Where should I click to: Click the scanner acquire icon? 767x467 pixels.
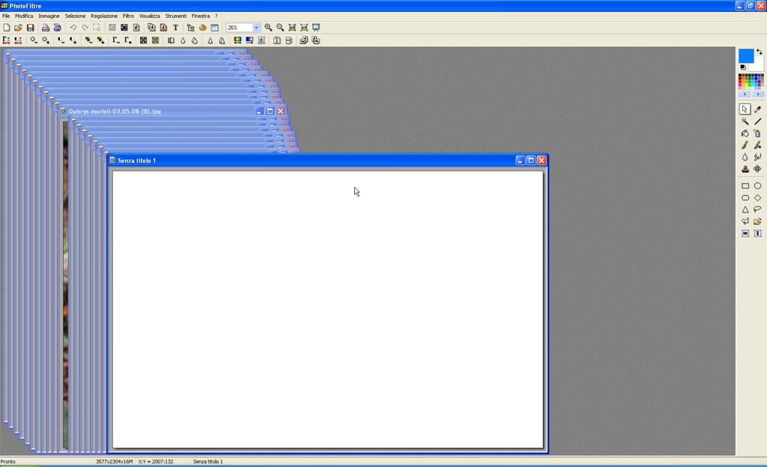coord(57,28)
